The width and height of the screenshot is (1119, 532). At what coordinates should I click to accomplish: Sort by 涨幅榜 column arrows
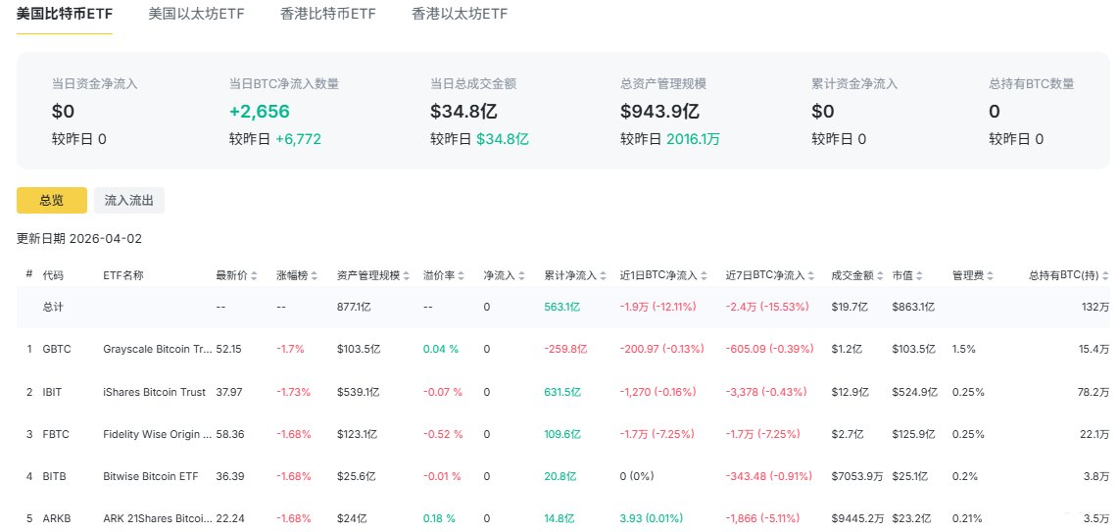pos(315,275)
